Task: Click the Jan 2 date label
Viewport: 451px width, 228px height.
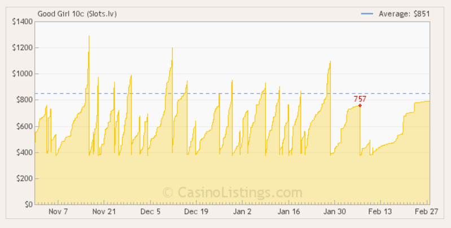Action: point(242,212)
